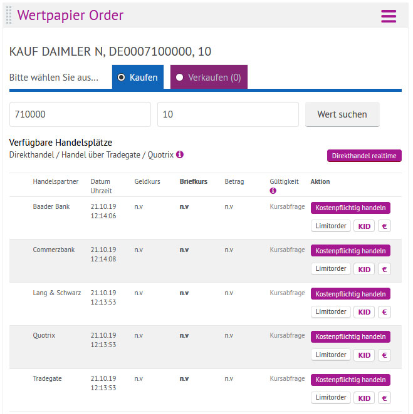Click the Commerzbank trading partner name
Viewport: 413px width, 414px height.
[54, 250]
